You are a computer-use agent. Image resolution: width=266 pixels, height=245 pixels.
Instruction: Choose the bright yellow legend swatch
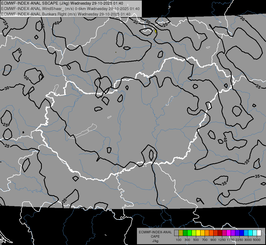198,233
